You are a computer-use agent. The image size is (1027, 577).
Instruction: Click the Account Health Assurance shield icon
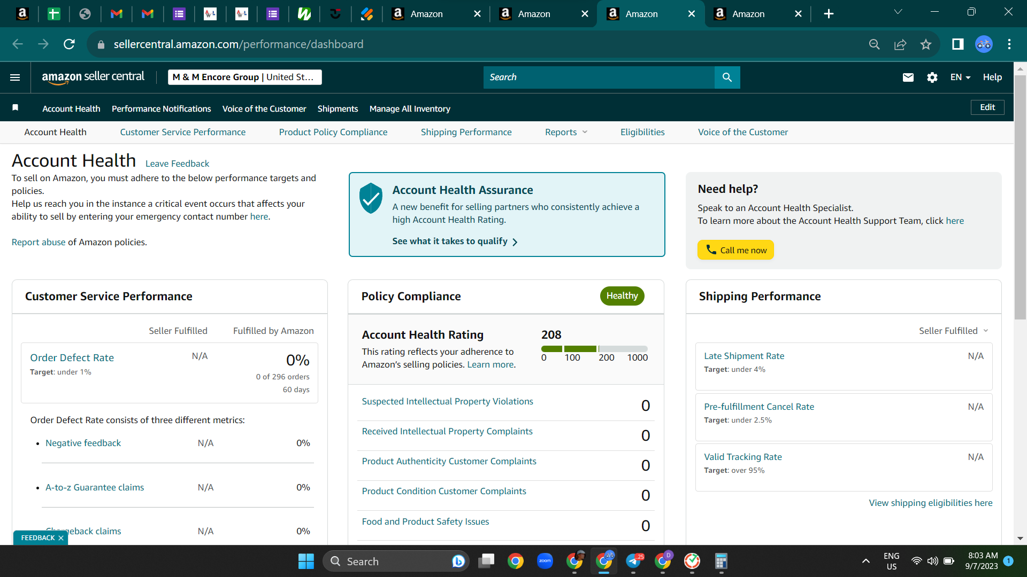point(371,198)
